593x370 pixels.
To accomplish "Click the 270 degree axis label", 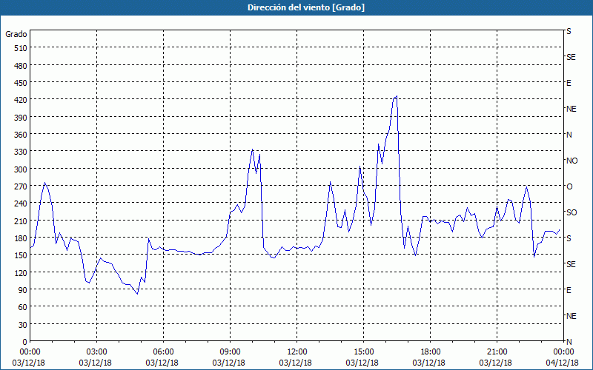I will tap(21, 186).
